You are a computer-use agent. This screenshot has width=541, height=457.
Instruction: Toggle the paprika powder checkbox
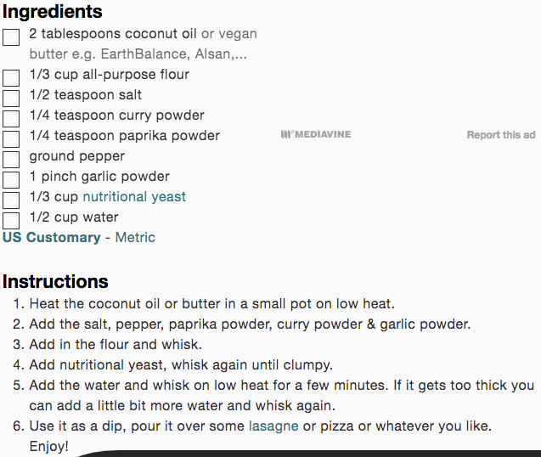11,139
